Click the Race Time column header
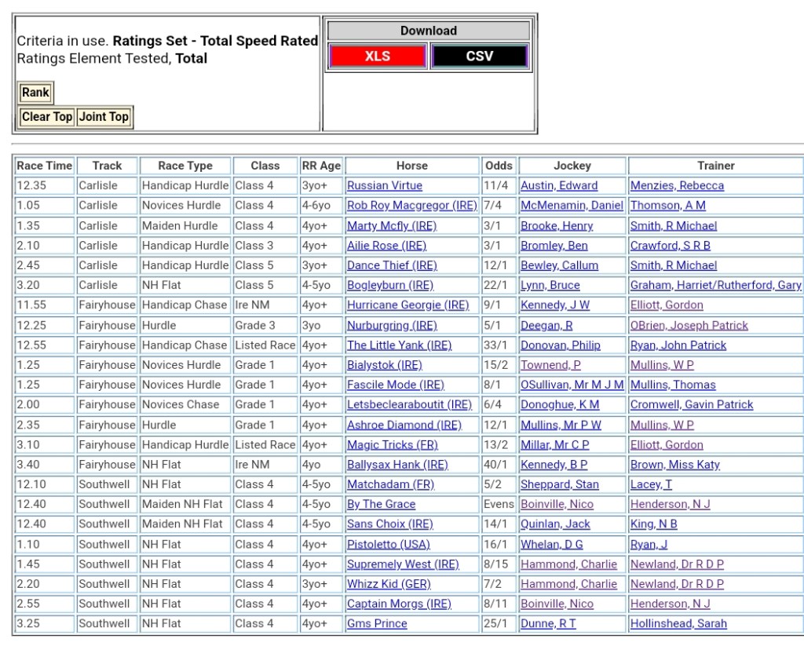804x657 pixels. click(x=45, y=166)
